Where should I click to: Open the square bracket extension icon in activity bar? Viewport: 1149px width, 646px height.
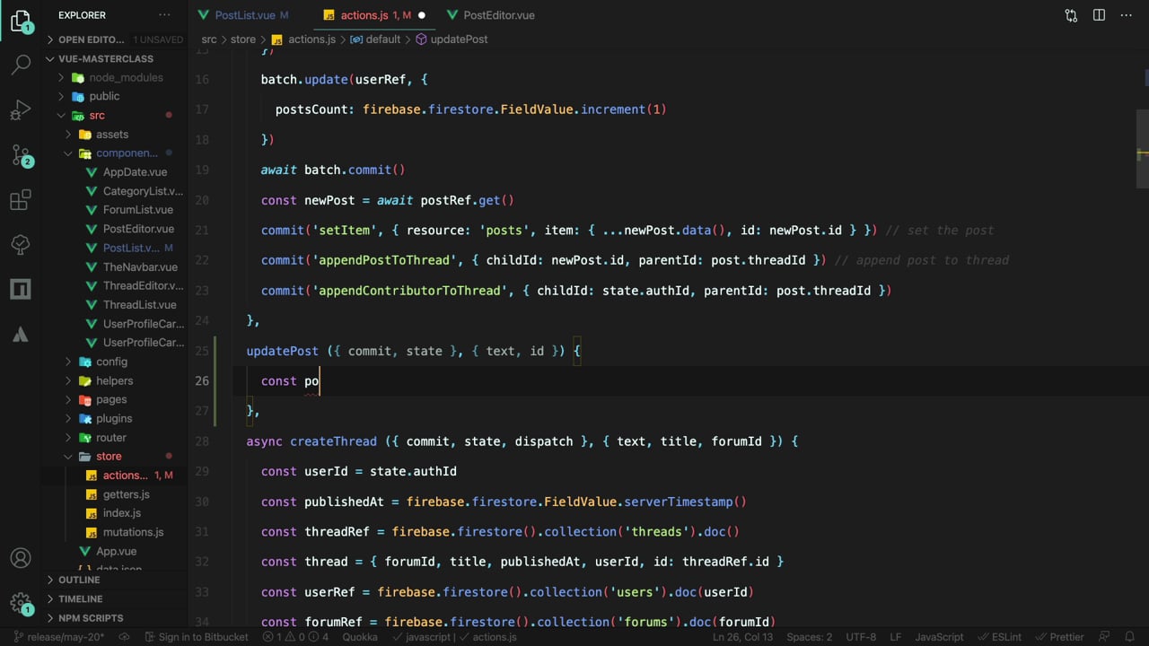pyautogui.click(x=21, y=289)
